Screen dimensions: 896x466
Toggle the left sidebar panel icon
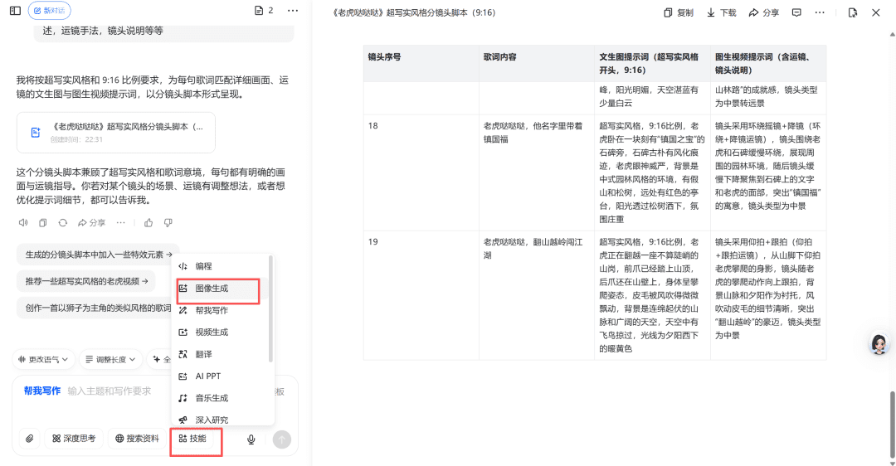[x=14, y=11]
